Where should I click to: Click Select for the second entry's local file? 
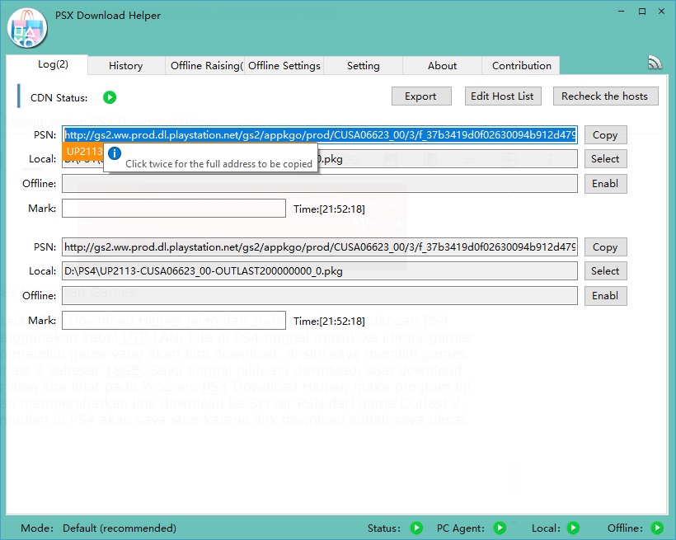click(x=605, y=271)
